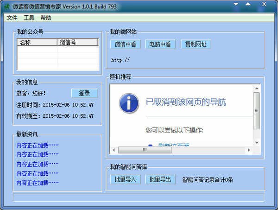Click the 名称 column header

pyautogui.click(x=37, y=42)
